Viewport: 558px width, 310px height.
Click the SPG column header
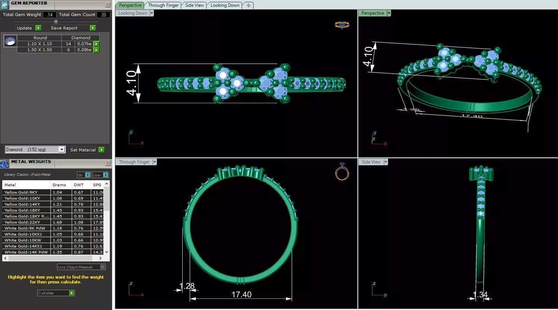click(x=97, y=185)
